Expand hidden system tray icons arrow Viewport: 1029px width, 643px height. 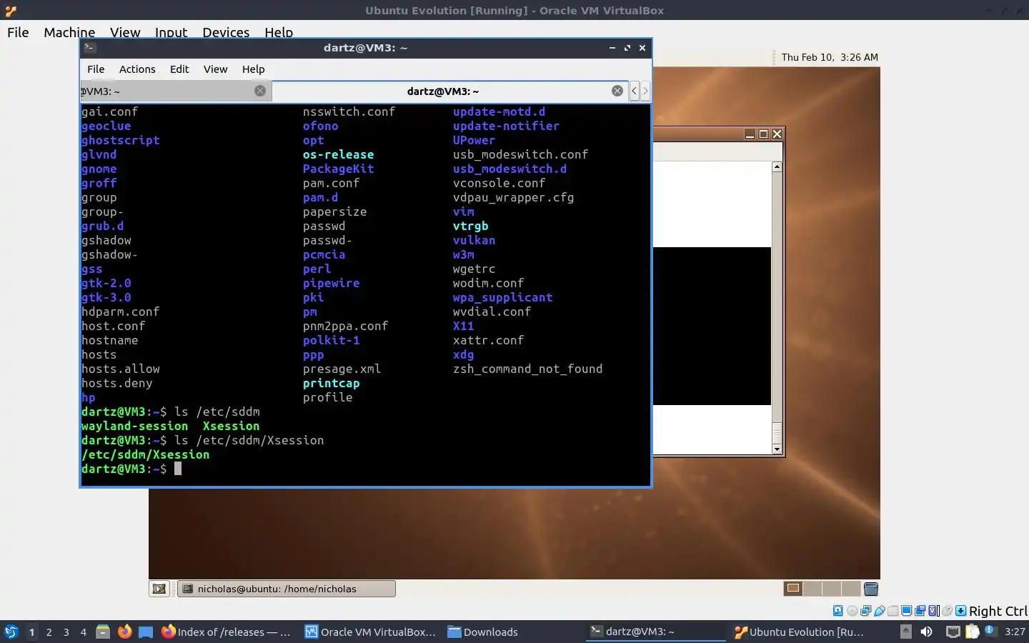coord(905,632)
